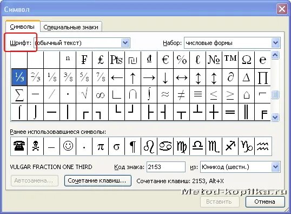Screen dimensions: 291x214
Task: Select the left arrow symbol
Action: pos(117,77)
